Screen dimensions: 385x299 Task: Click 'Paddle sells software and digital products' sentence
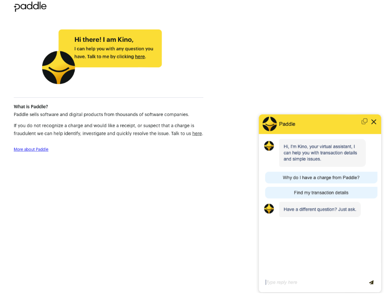tap(101, 114)
